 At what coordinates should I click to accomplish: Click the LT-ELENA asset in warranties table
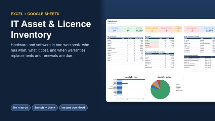(187, 49)
